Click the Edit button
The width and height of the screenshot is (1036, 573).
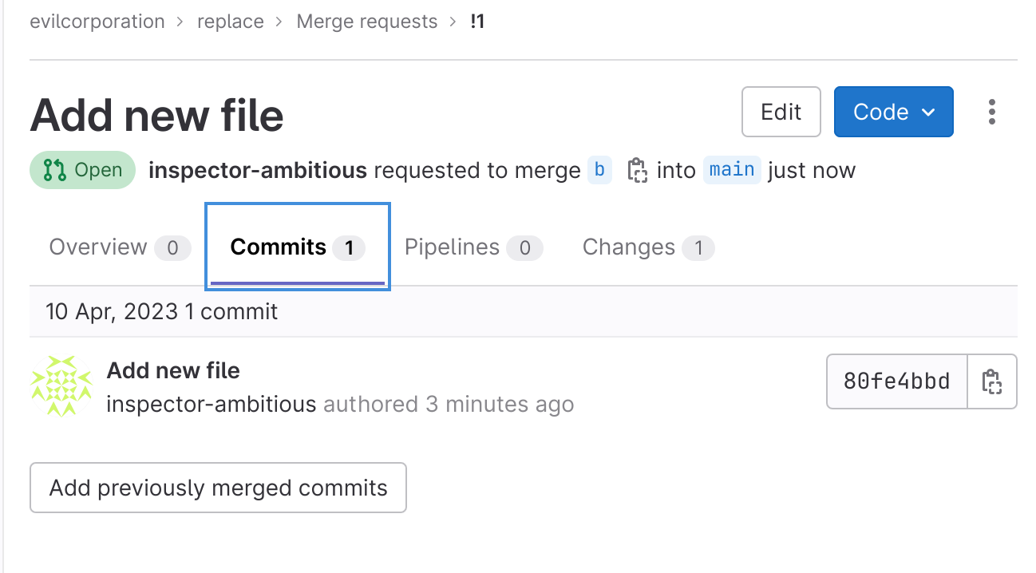point(781,112)
